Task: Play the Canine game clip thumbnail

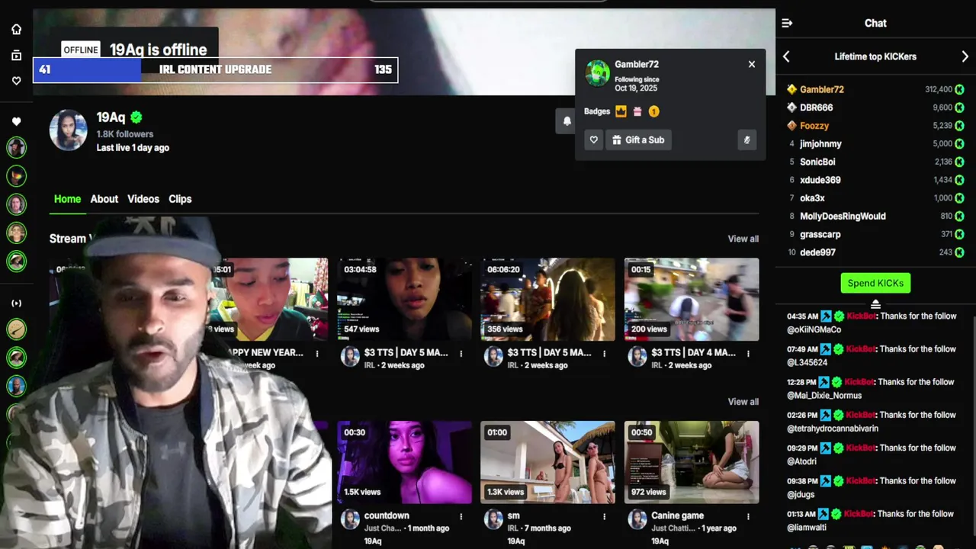Action: click(692, 462)
